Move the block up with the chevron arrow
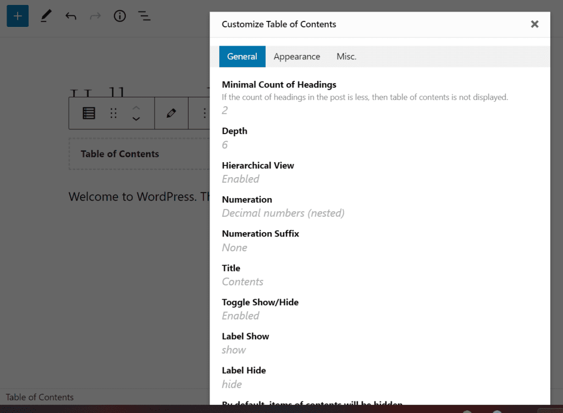This screenshot has height=413, width=563. coord(136,109)
